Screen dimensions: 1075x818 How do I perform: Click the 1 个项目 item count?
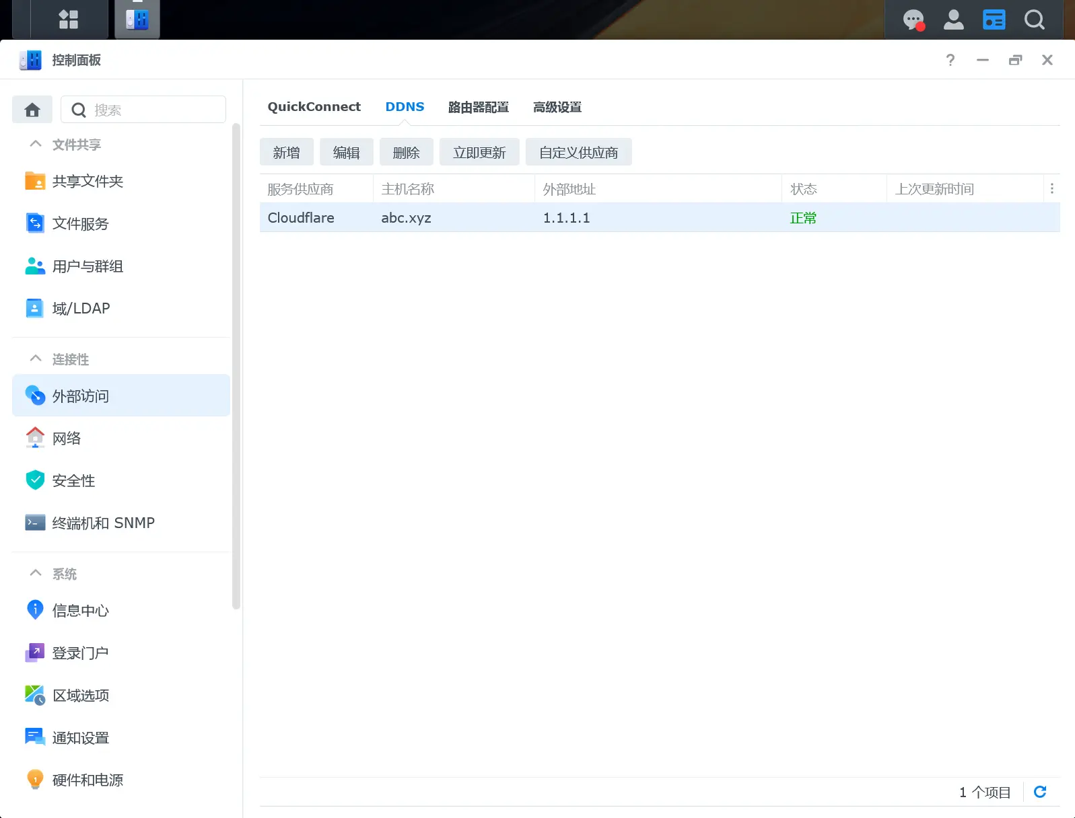click(985, 792)
